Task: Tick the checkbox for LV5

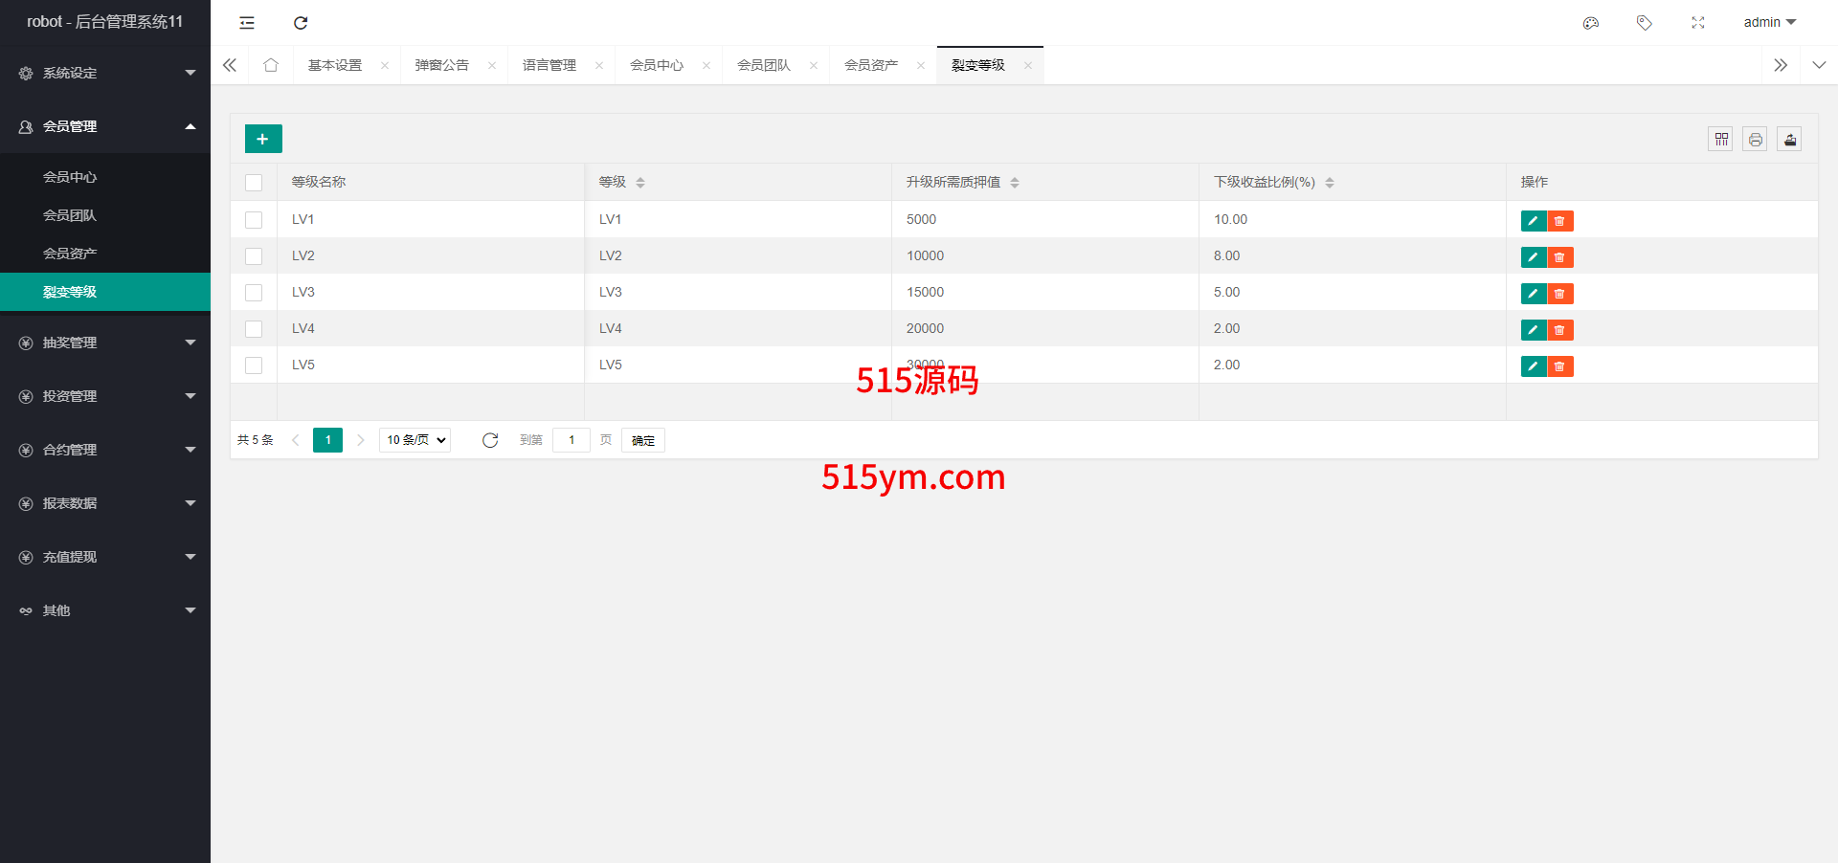Action: (x=254, y=365)
